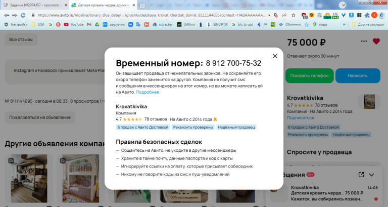Click 'Реквизиты проверены' badge in dialog
This screenshot has width=388, height=207.
click(193, 127)
